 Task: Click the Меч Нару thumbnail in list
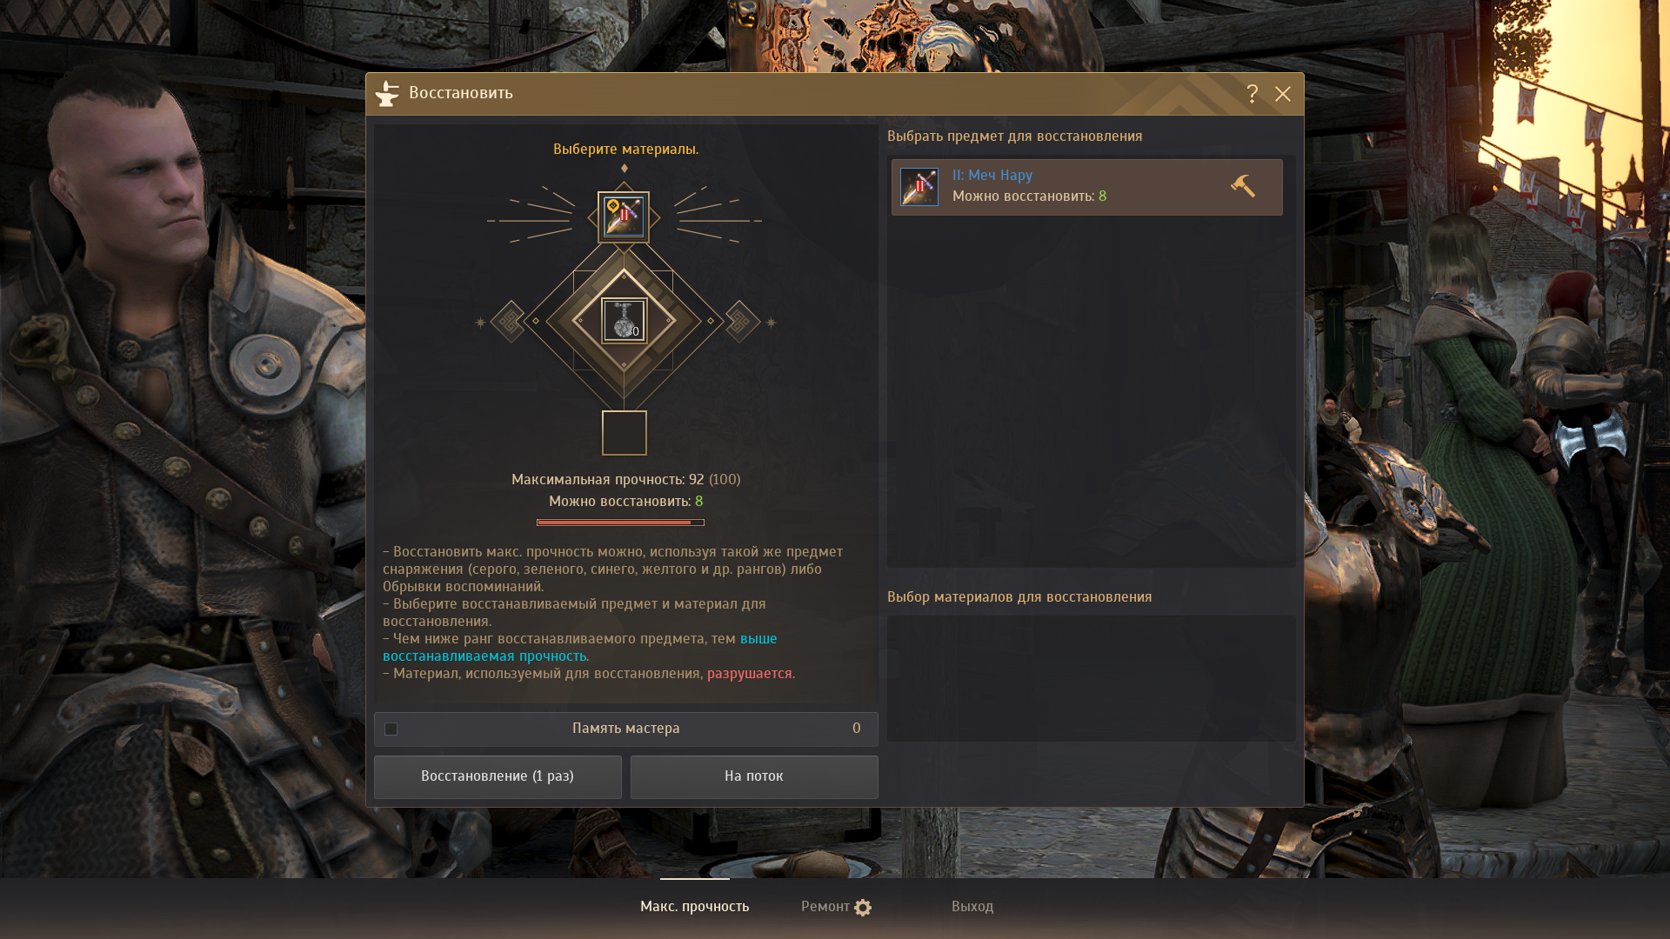coord(918,187)
